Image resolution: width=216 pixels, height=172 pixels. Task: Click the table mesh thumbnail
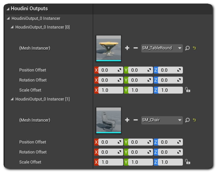coord(109,48)
